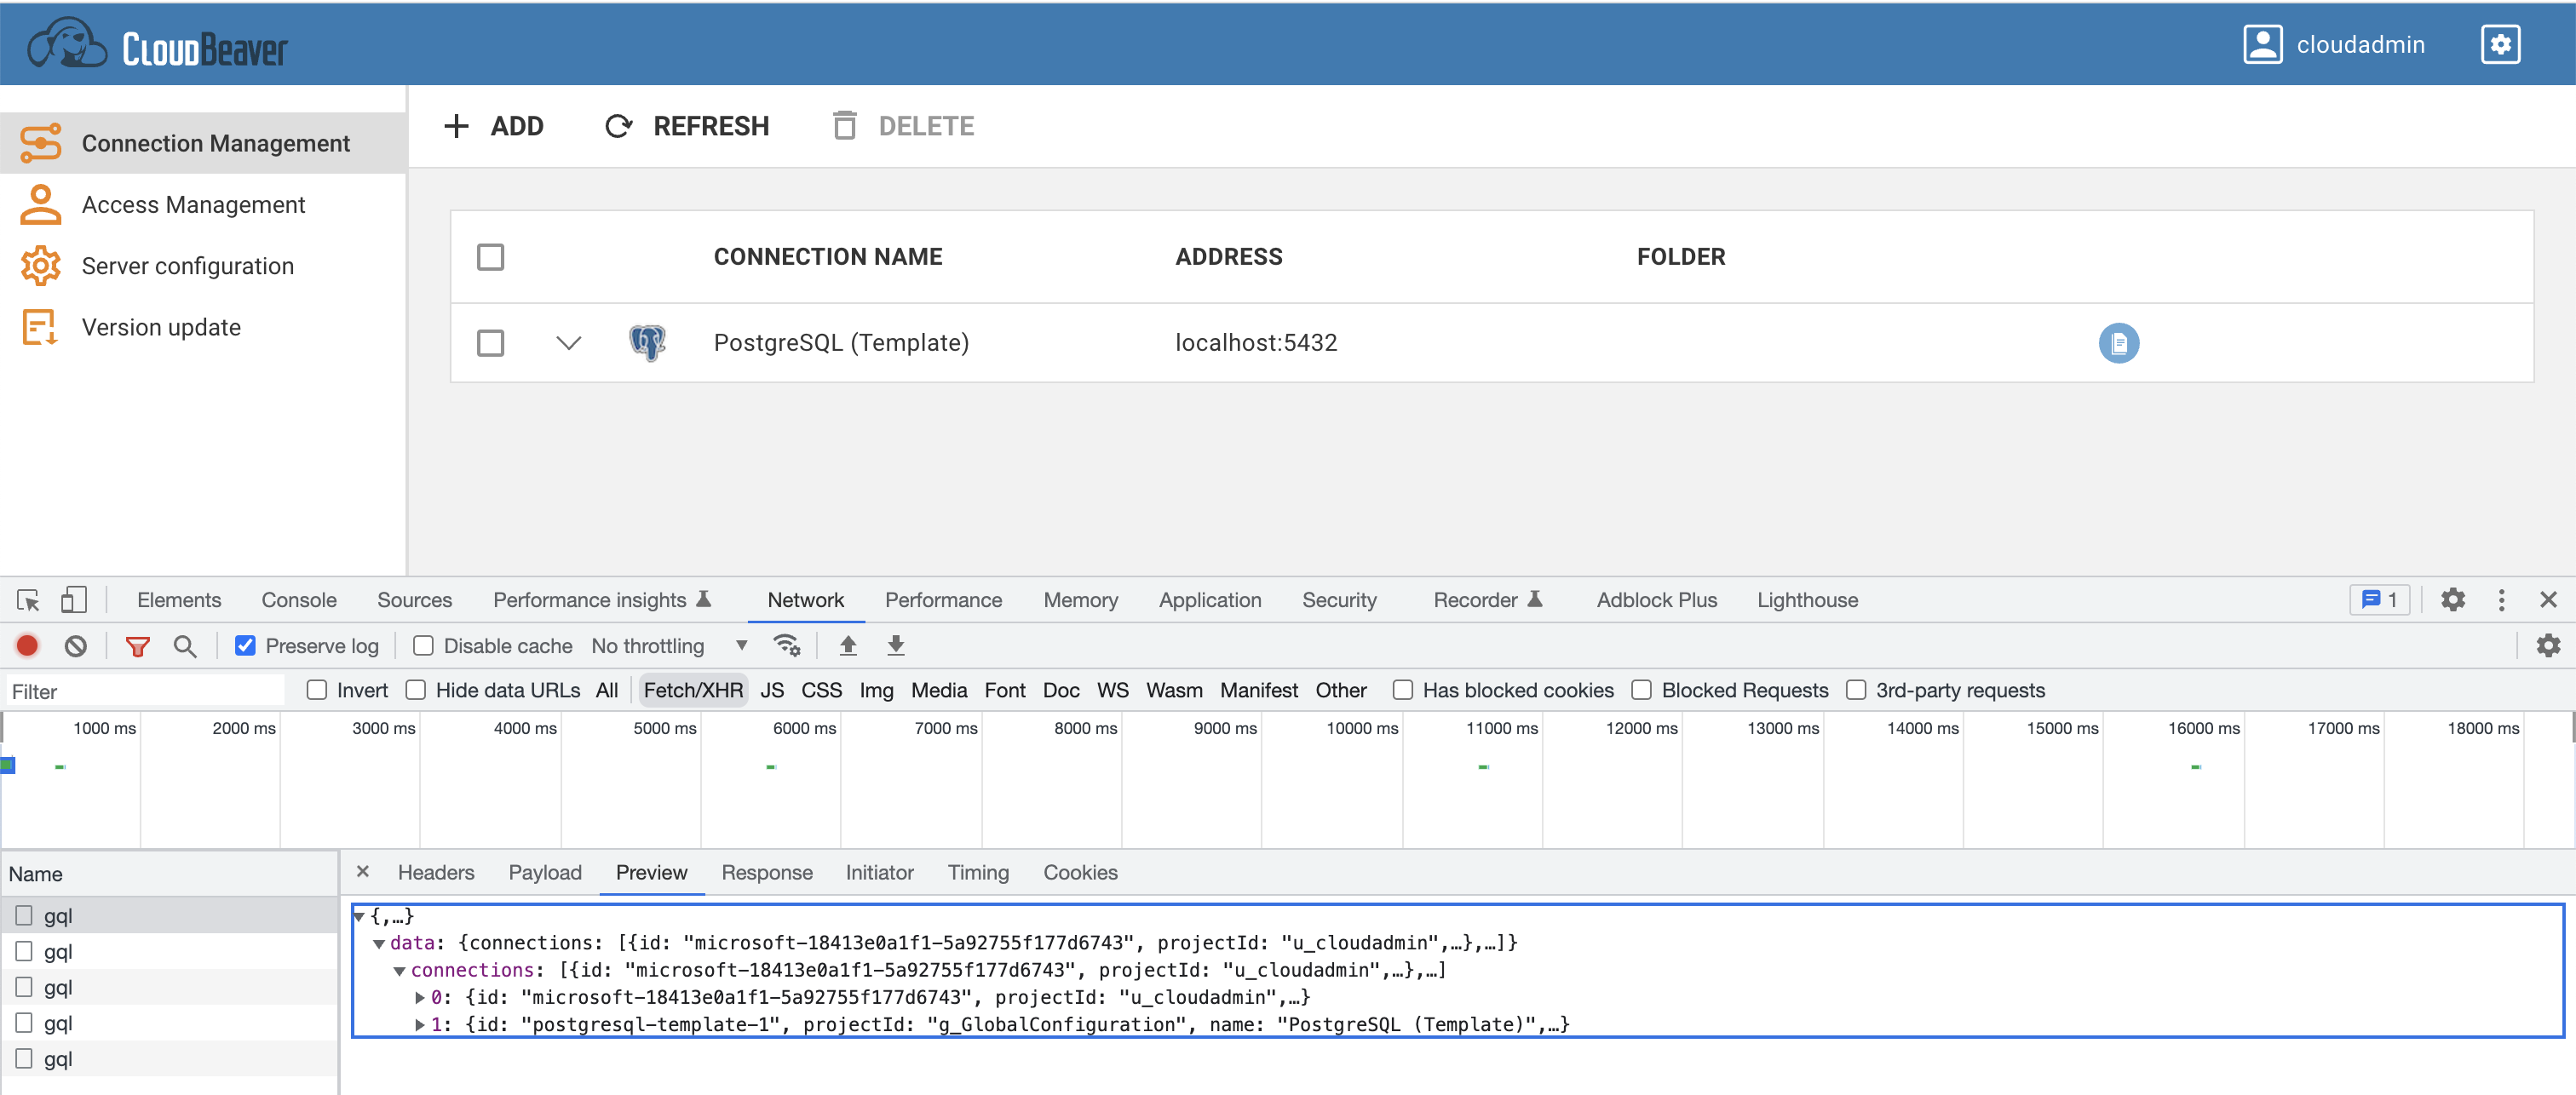Viewport: 2576px width, 1095px height.
Task: Open the No throttling dropdown
Action: click(741, 645)
